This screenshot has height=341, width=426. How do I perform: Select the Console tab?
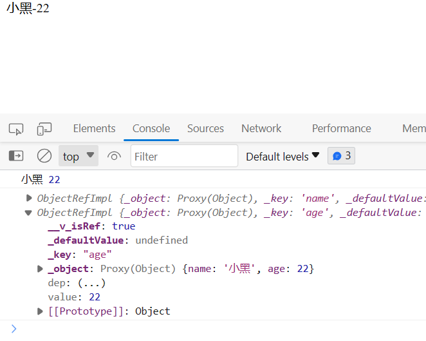click(151, 128)
